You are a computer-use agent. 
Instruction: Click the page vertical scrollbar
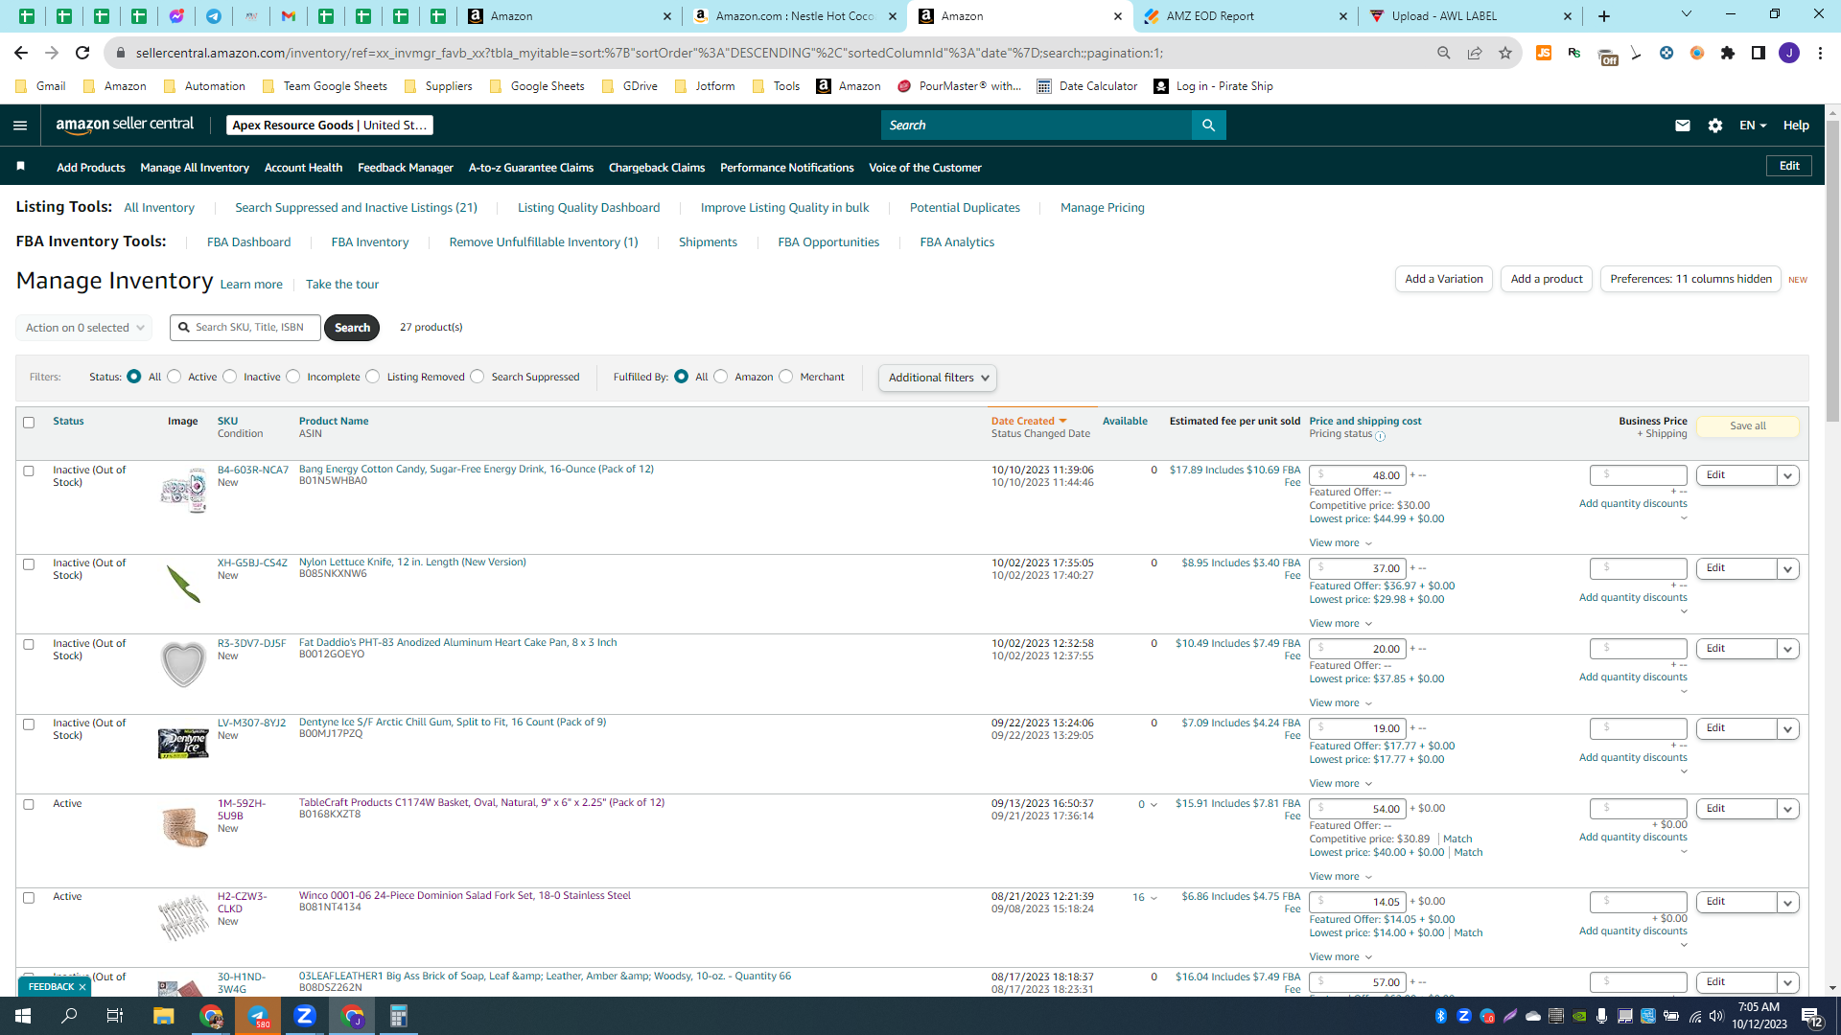[1832, 273]
